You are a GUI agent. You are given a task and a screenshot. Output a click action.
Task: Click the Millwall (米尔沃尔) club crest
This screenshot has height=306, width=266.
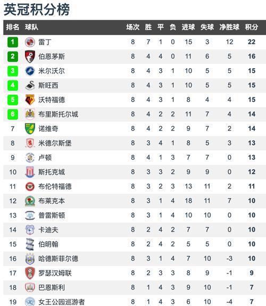[x=30, y=71]
